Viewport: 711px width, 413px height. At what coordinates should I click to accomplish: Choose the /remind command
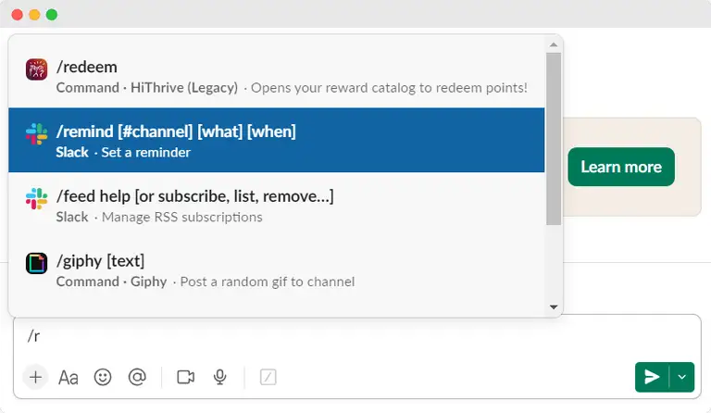(x=276, y=140)
